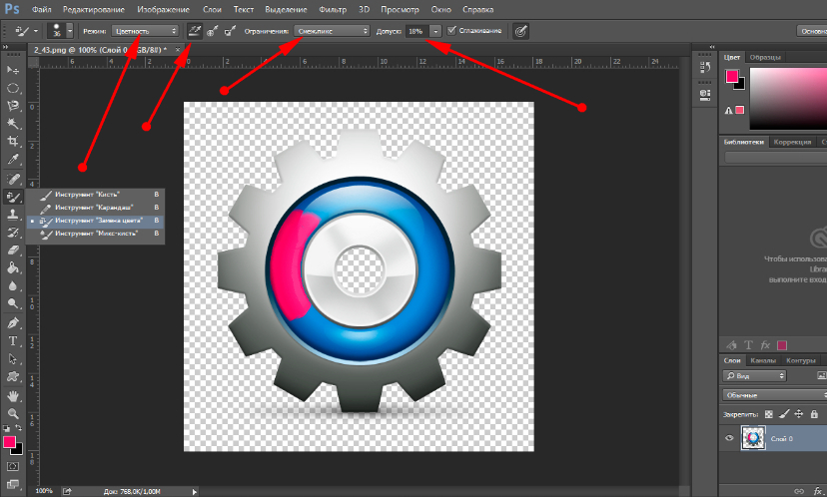827x497 pixels.
Task: Open the Режим dropdown set to Цветность
Action: pos(147,31)
